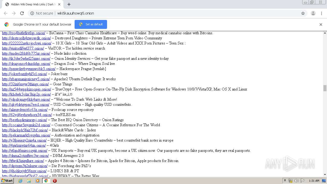327x184 pixels.
Task: Click the text 'Foolscap source repository'
Action: click(x=73, y=110)
